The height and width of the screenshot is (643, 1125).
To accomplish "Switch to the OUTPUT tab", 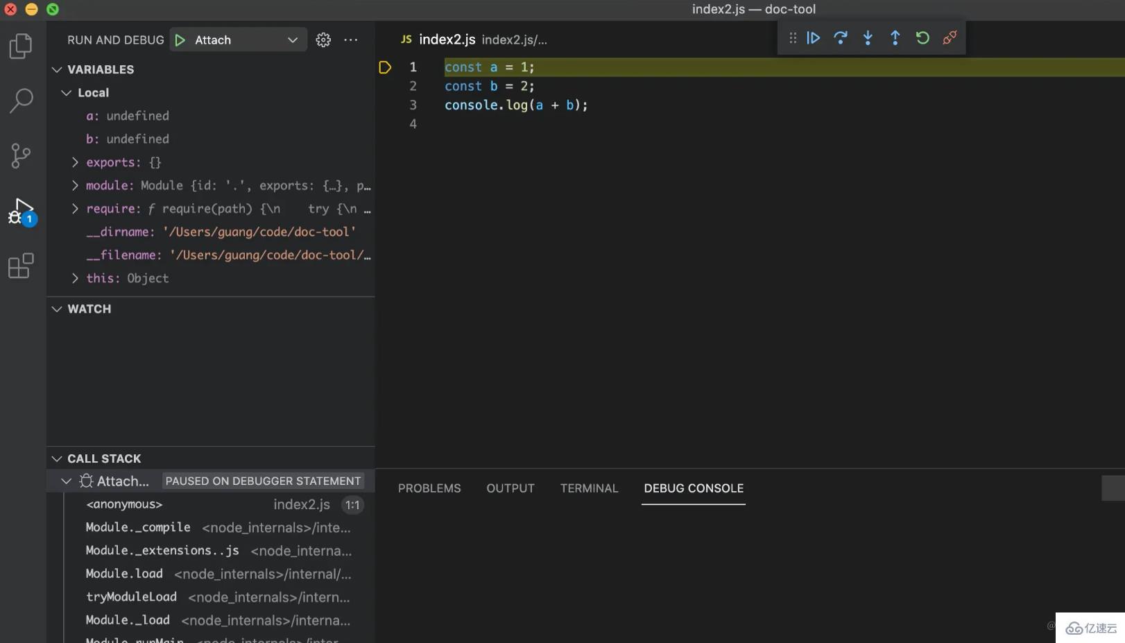I will 510,488.
